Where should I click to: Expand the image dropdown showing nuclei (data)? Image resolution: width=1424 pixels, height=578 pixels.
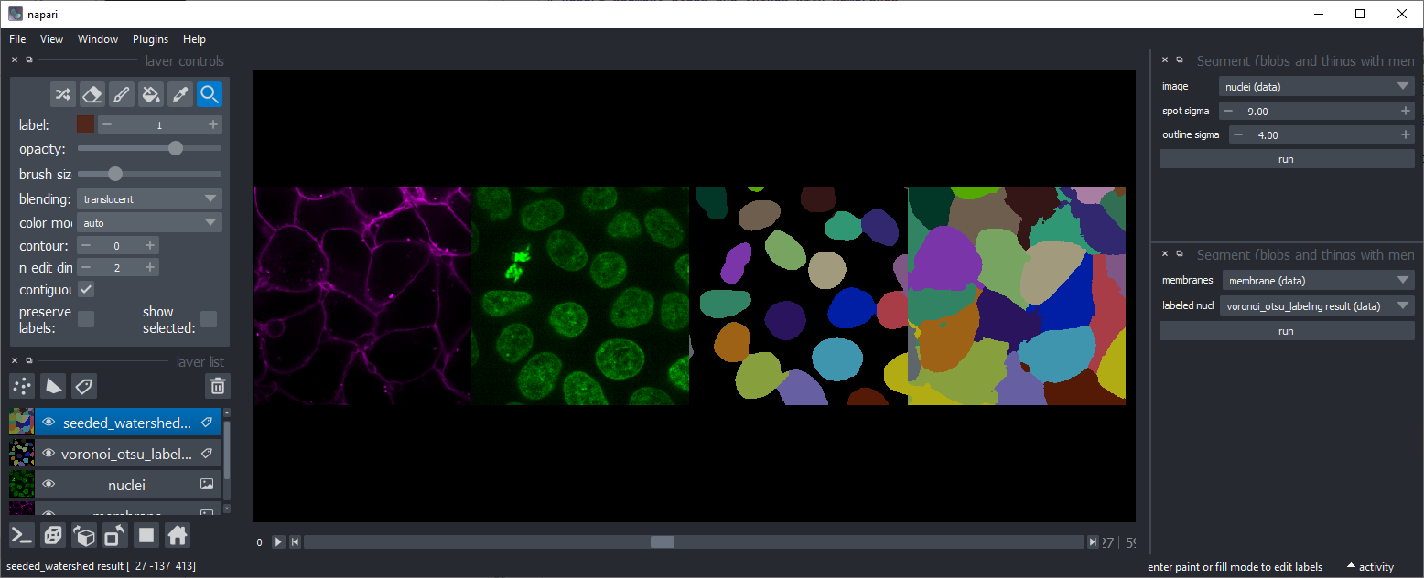pyautogui.click(x=1317, y=87)
